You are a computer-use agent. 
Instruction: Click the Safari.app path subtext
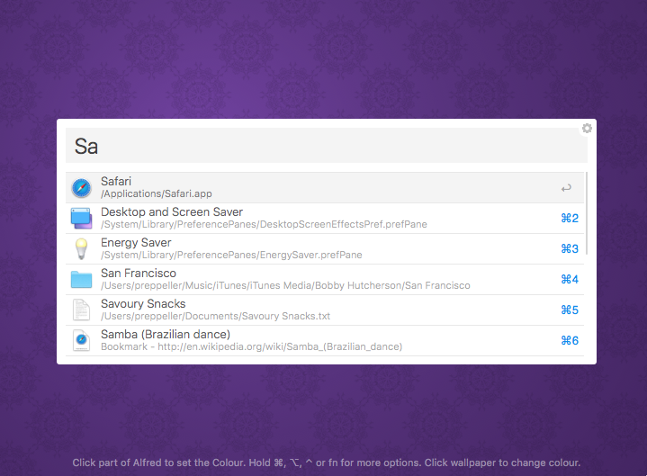click(157, 194)
